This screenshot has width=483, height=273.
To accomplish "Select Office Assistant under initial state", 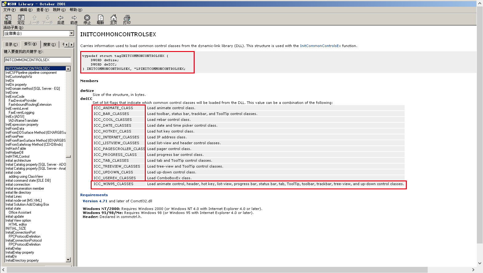I will [x=20, y=212].
